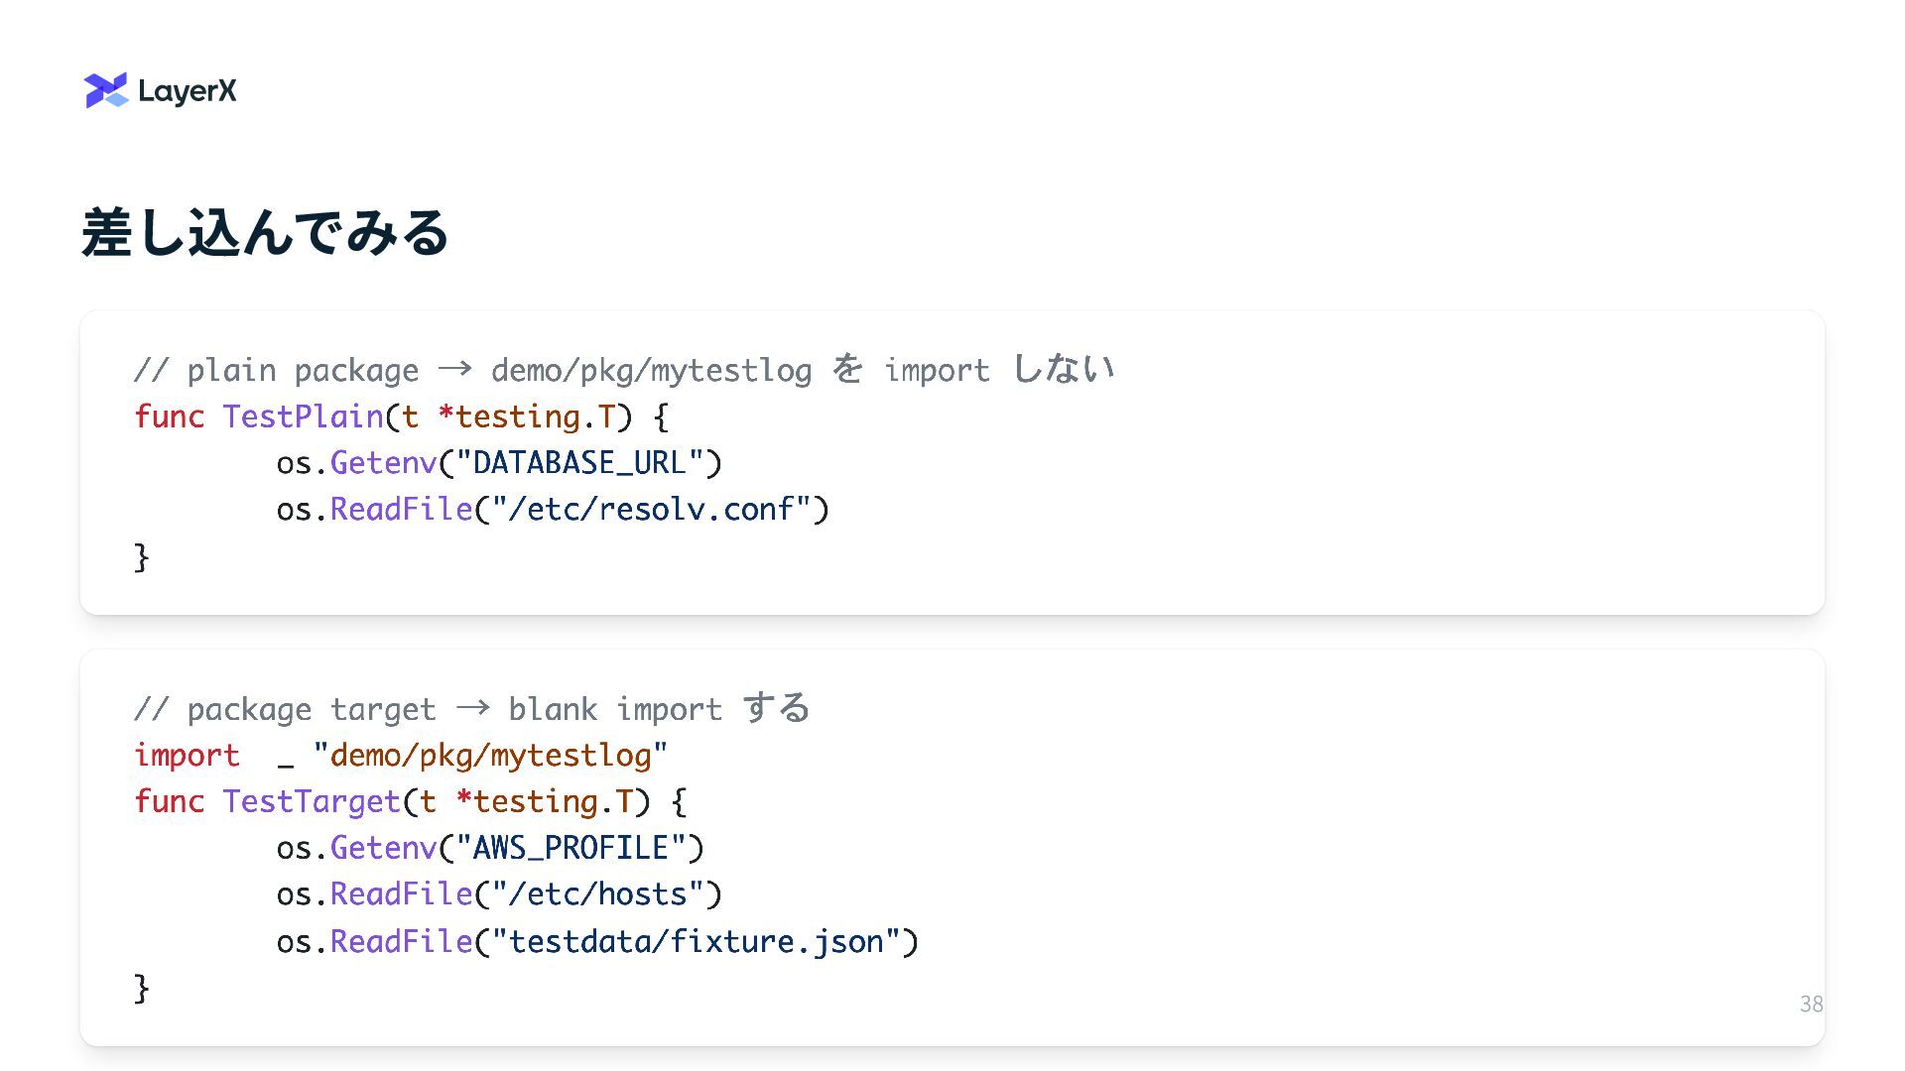Viewport: 1905px width, 1071px height.
Task: Click the LayerX logo icon
Action: pyautogui.click(x=106, y=90)
